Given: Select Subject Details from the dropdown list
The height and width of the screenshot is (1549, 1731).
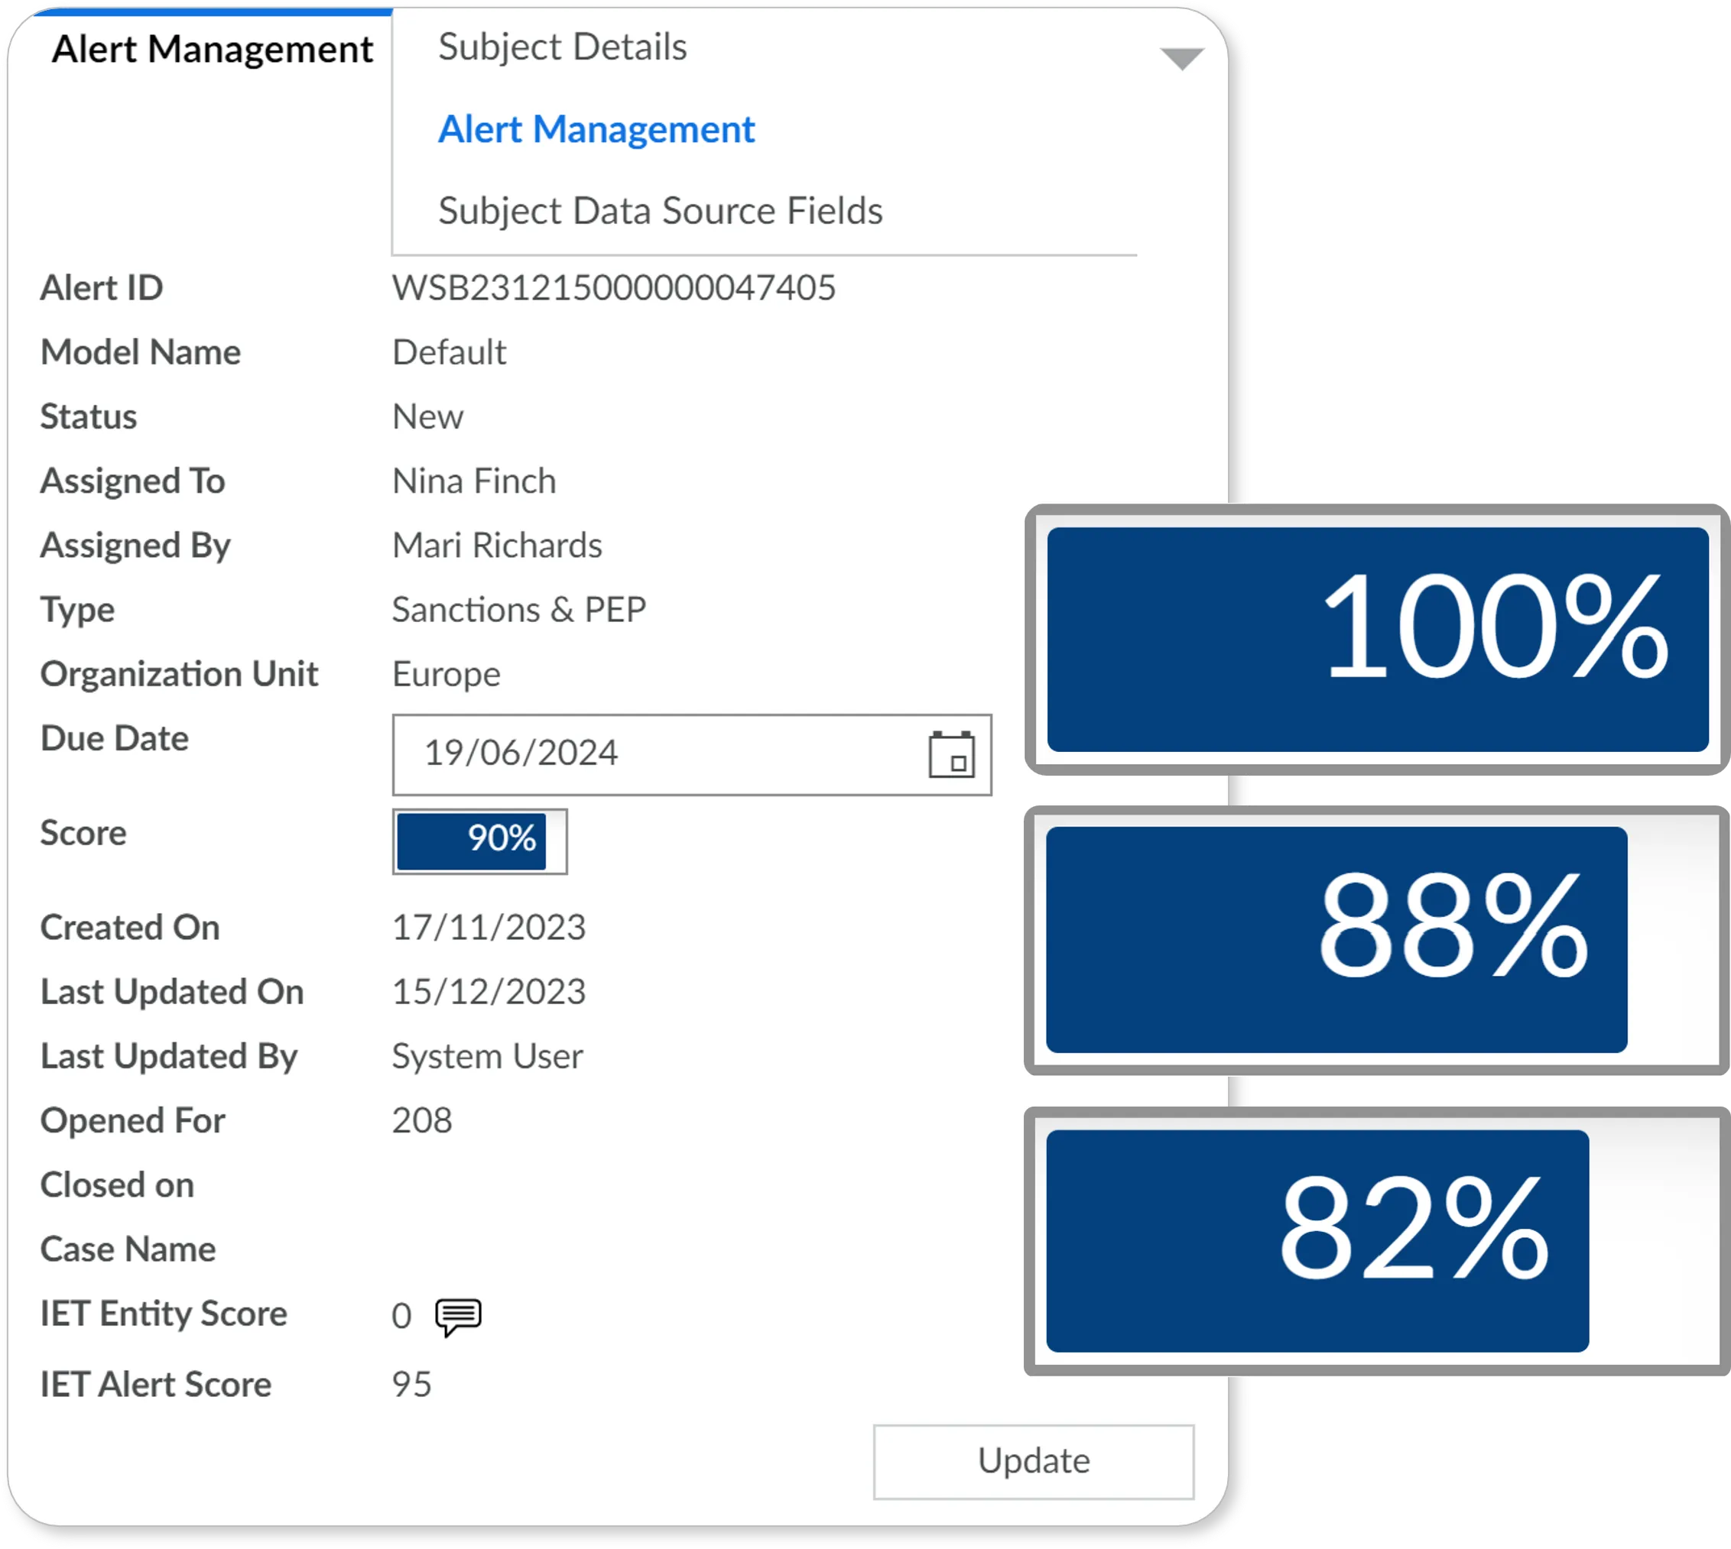Looking at the screenshot, I should (x=562, y=47).
